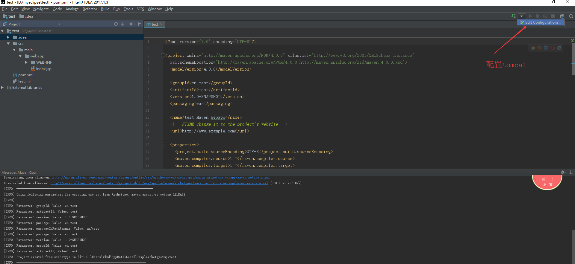Select pom.xml in project tree
The image size is (575, 264).
pyautogui.click(x=26, y=75)
